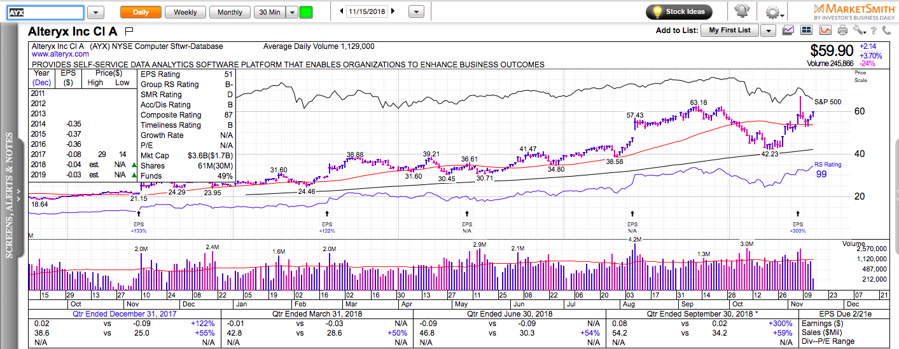Image resolution: width=899 pixels, height=349 pixels.
Task: Click the $59.90 current price
Action: [x=831, y=50]
